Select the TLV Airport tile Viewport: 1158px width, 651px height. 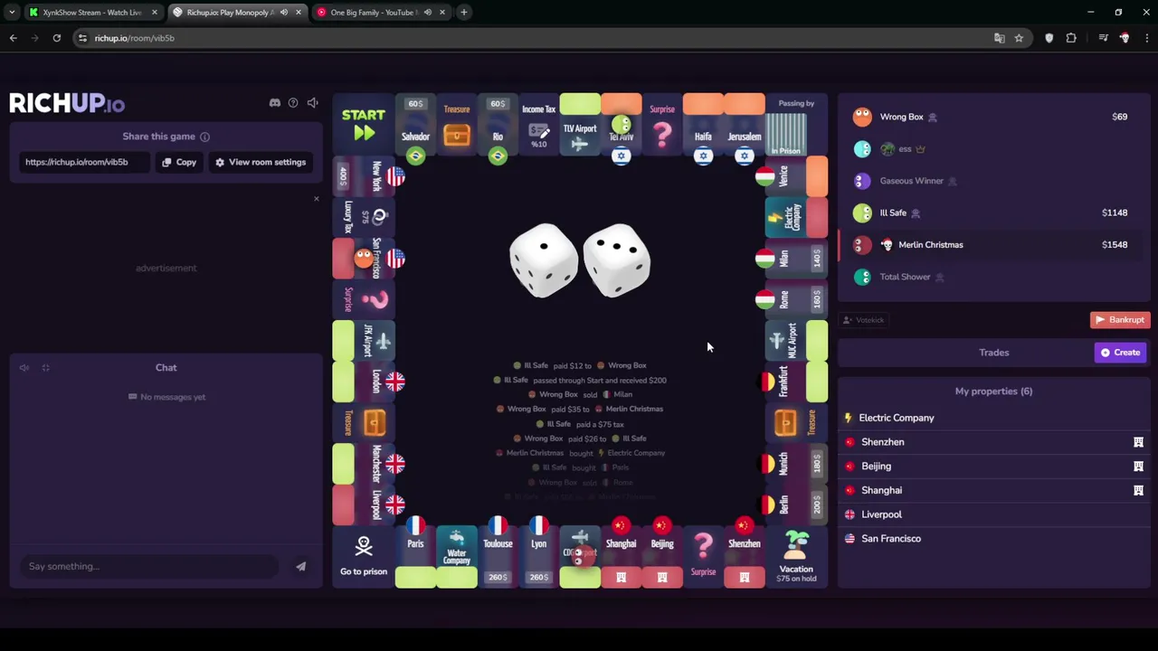[580, 125]
